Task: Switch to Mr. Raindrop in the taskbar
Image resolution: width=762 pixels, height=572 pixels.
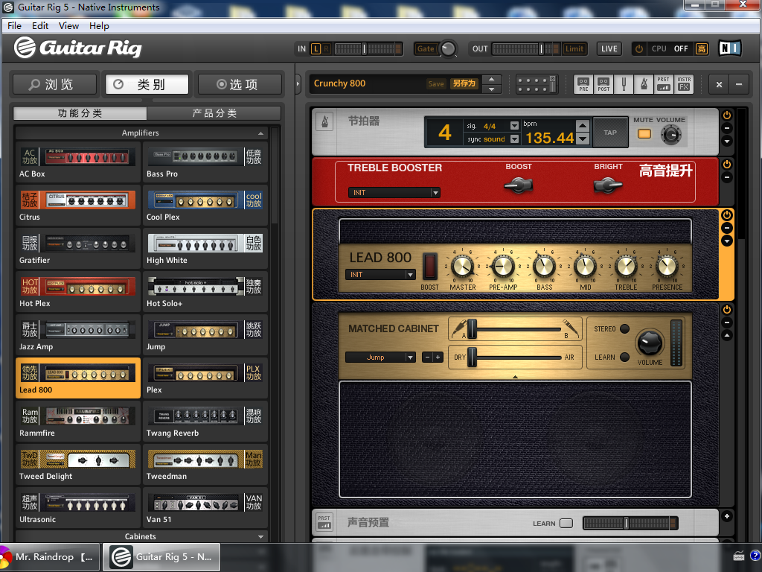Action: click(50, 557)
